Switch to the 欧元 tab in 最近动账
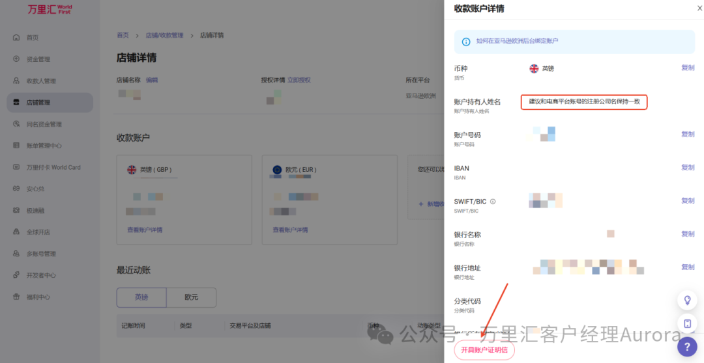The image size is (704, 363). (191, 297)
